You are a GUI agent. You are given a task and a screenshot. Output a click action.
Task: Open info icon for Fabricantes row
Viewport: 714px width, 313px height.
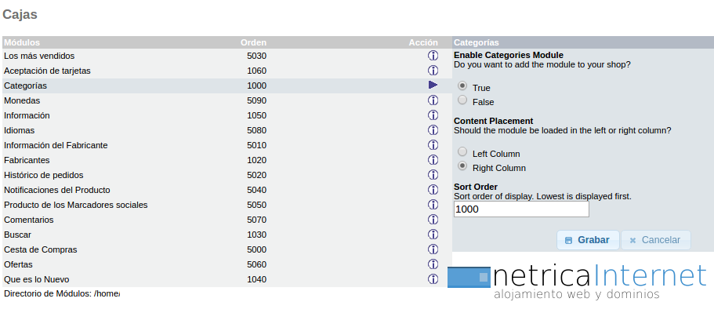click(433, 160)
